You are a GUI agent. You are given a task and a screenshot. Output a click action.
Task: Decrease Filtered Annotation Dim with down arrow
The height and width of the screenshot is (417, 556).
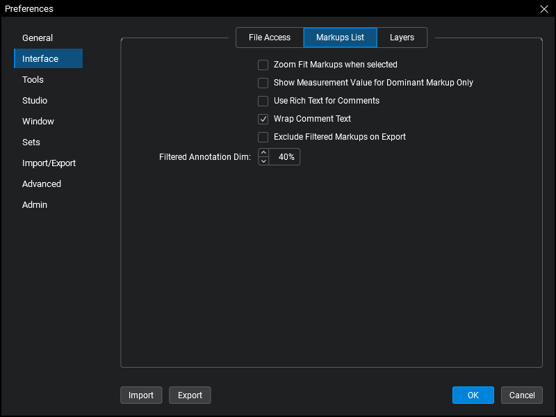click(263, 161)
